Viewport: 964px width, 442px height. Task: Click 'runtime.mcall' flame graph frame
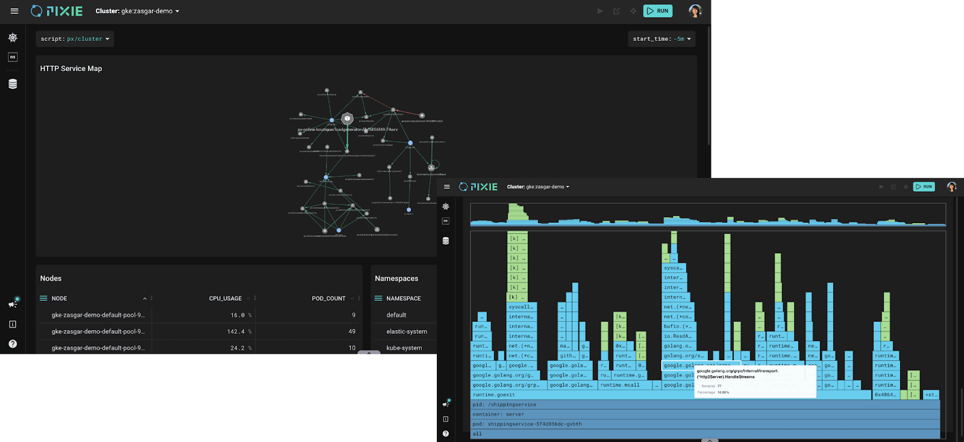(x=626, y=385)
